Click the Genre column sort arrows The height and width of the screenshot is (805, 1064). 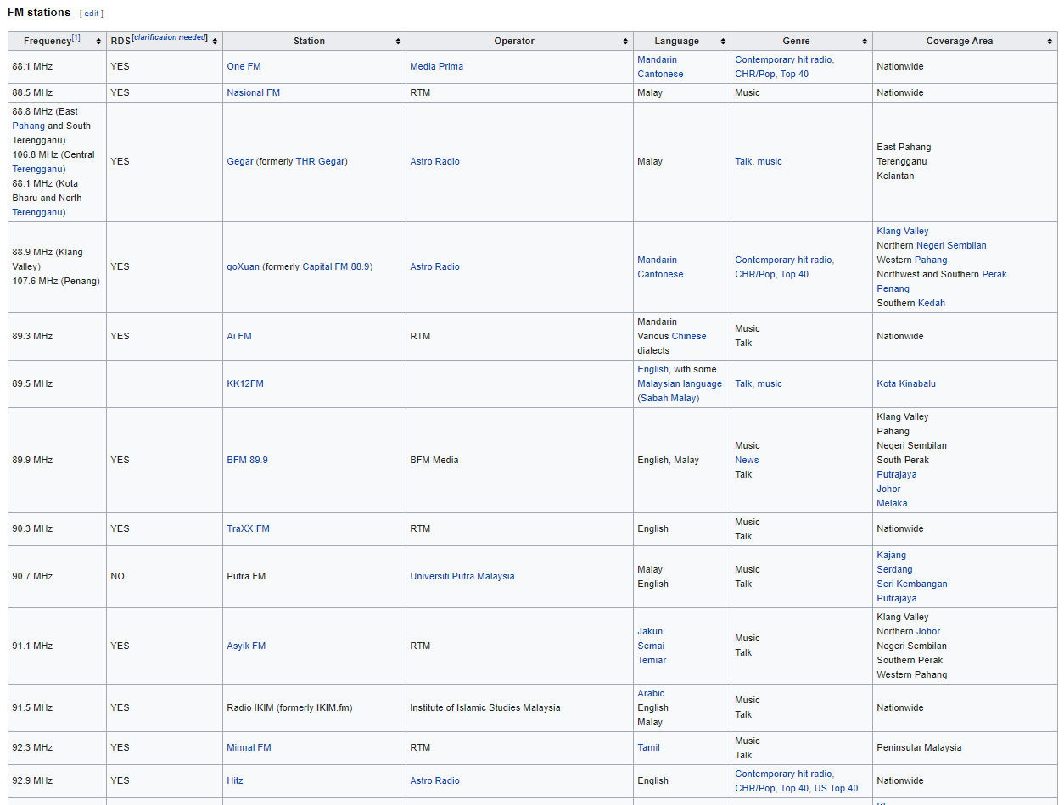tap(865, 42)
